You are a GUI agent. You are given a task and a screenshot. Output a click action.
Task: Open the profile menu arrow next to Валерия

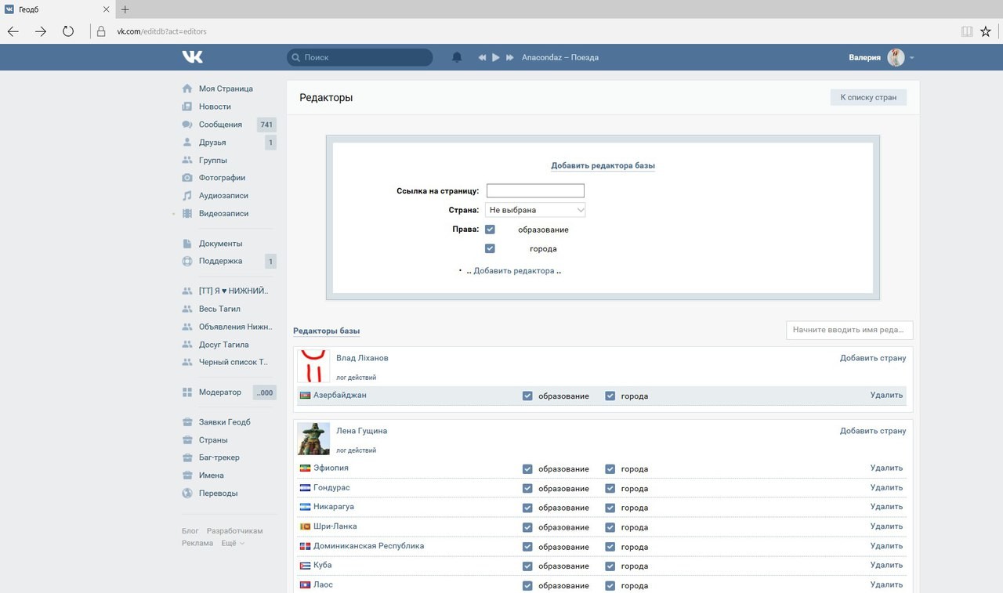(912, 58)
